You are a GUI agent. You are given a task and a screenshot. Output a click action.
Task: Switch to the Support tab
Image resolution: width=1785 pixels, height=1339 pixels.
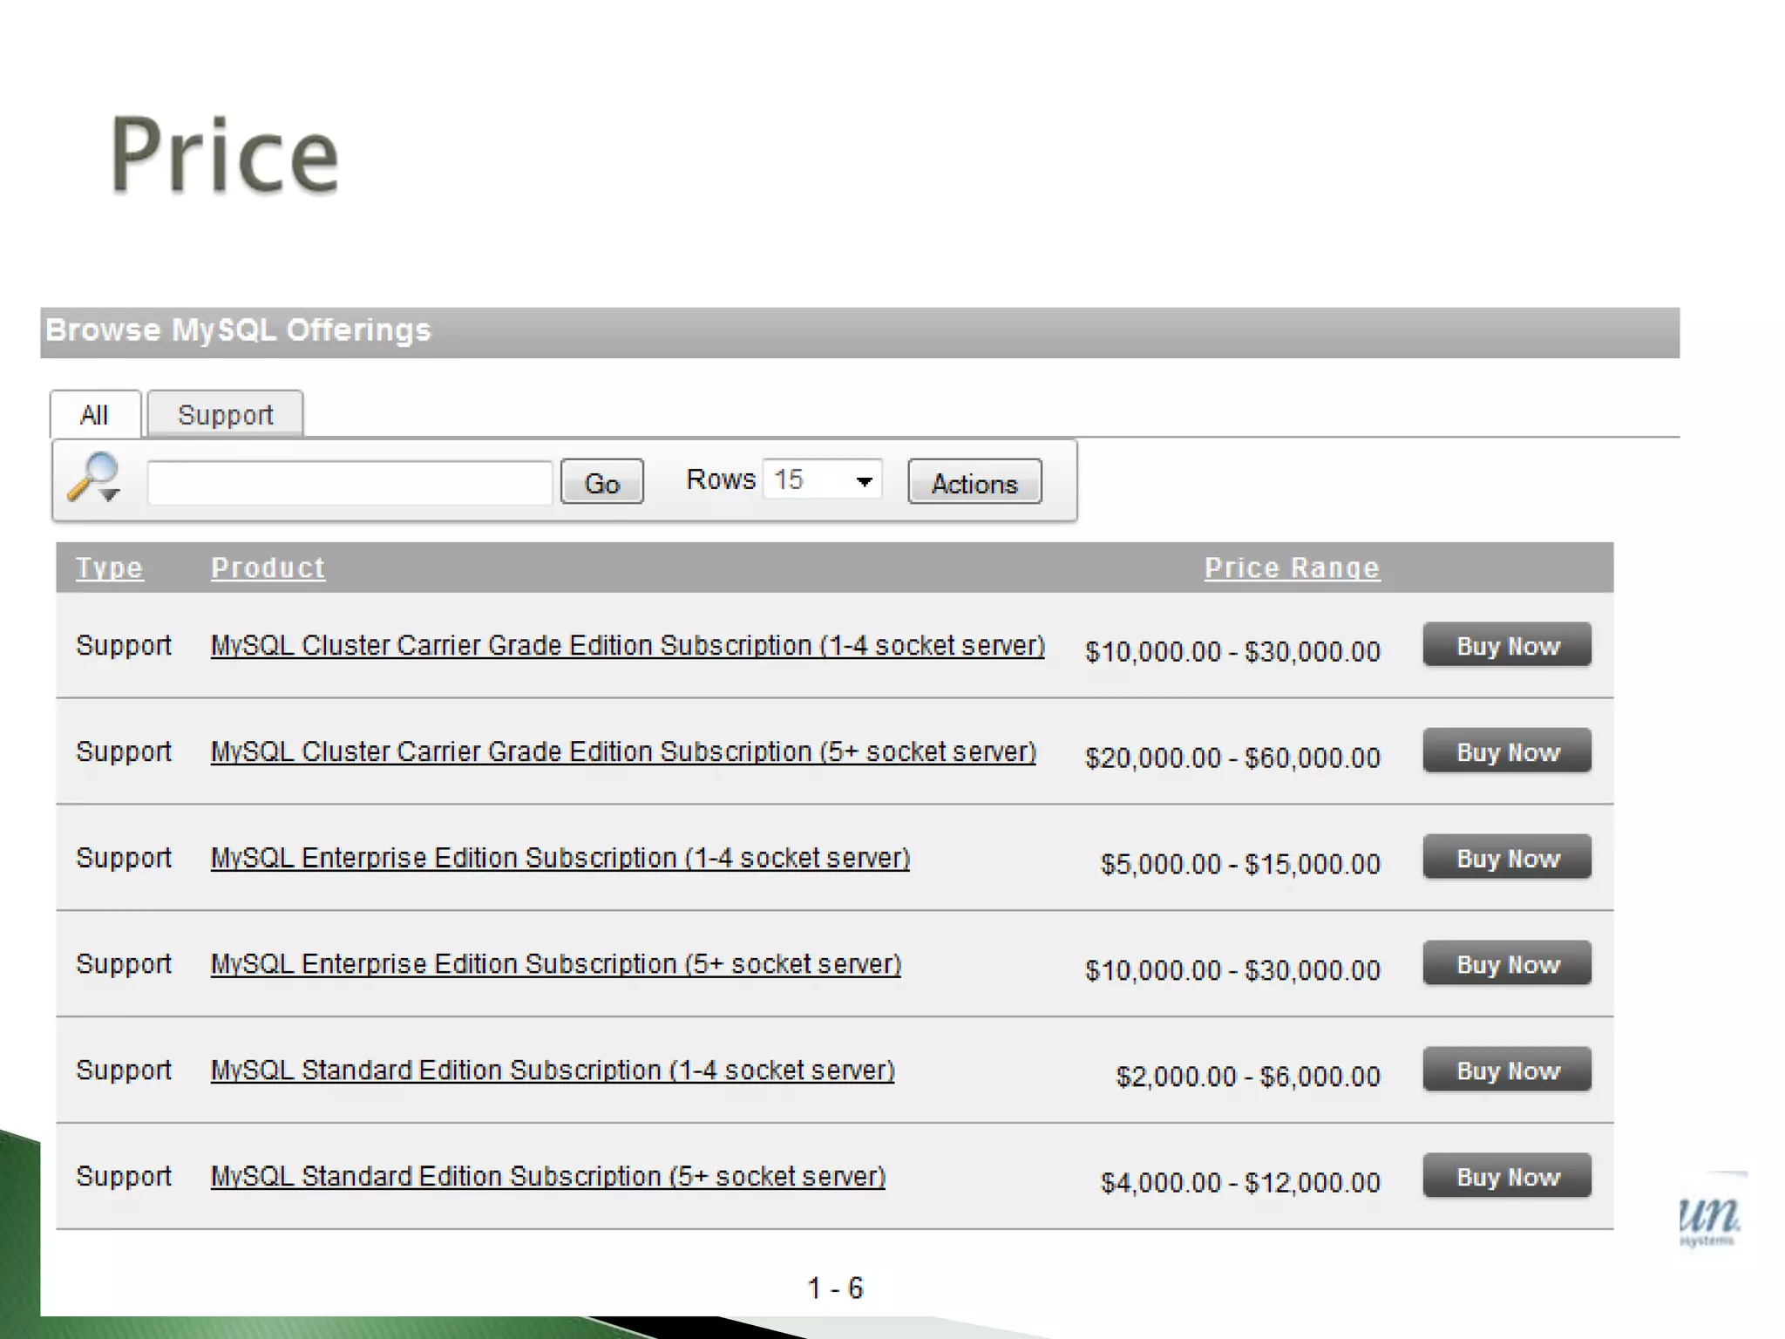pos(225,415)
